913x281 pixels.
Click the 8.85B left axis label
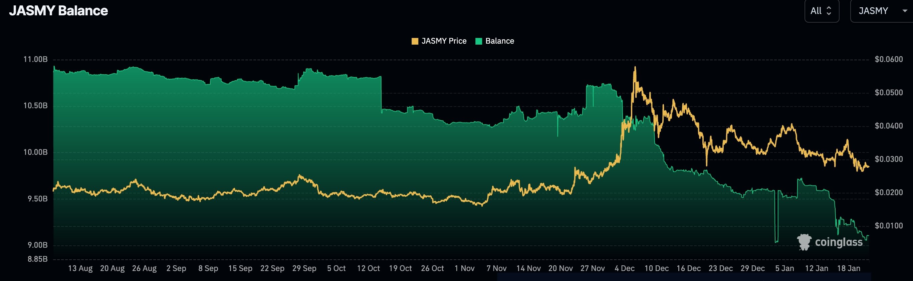[x=38, y=259]
